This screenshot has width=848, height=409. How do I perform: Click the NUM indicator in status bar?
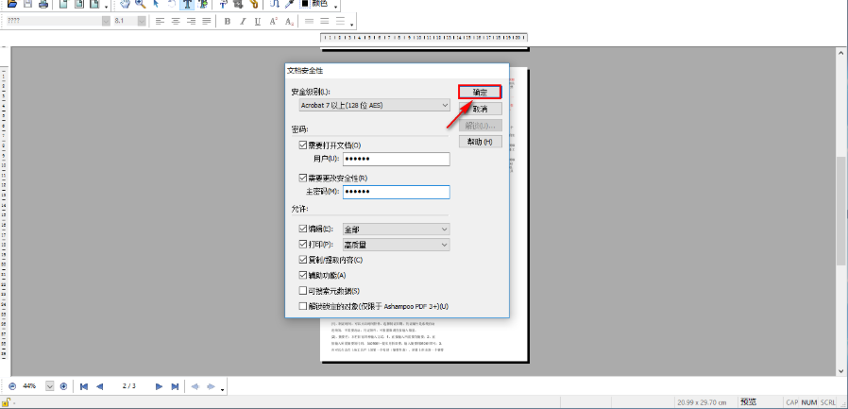pyautogui.click(x=809, y=402)
